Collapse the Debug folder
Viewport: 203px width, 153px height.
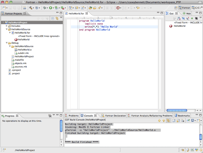(7, 43)
